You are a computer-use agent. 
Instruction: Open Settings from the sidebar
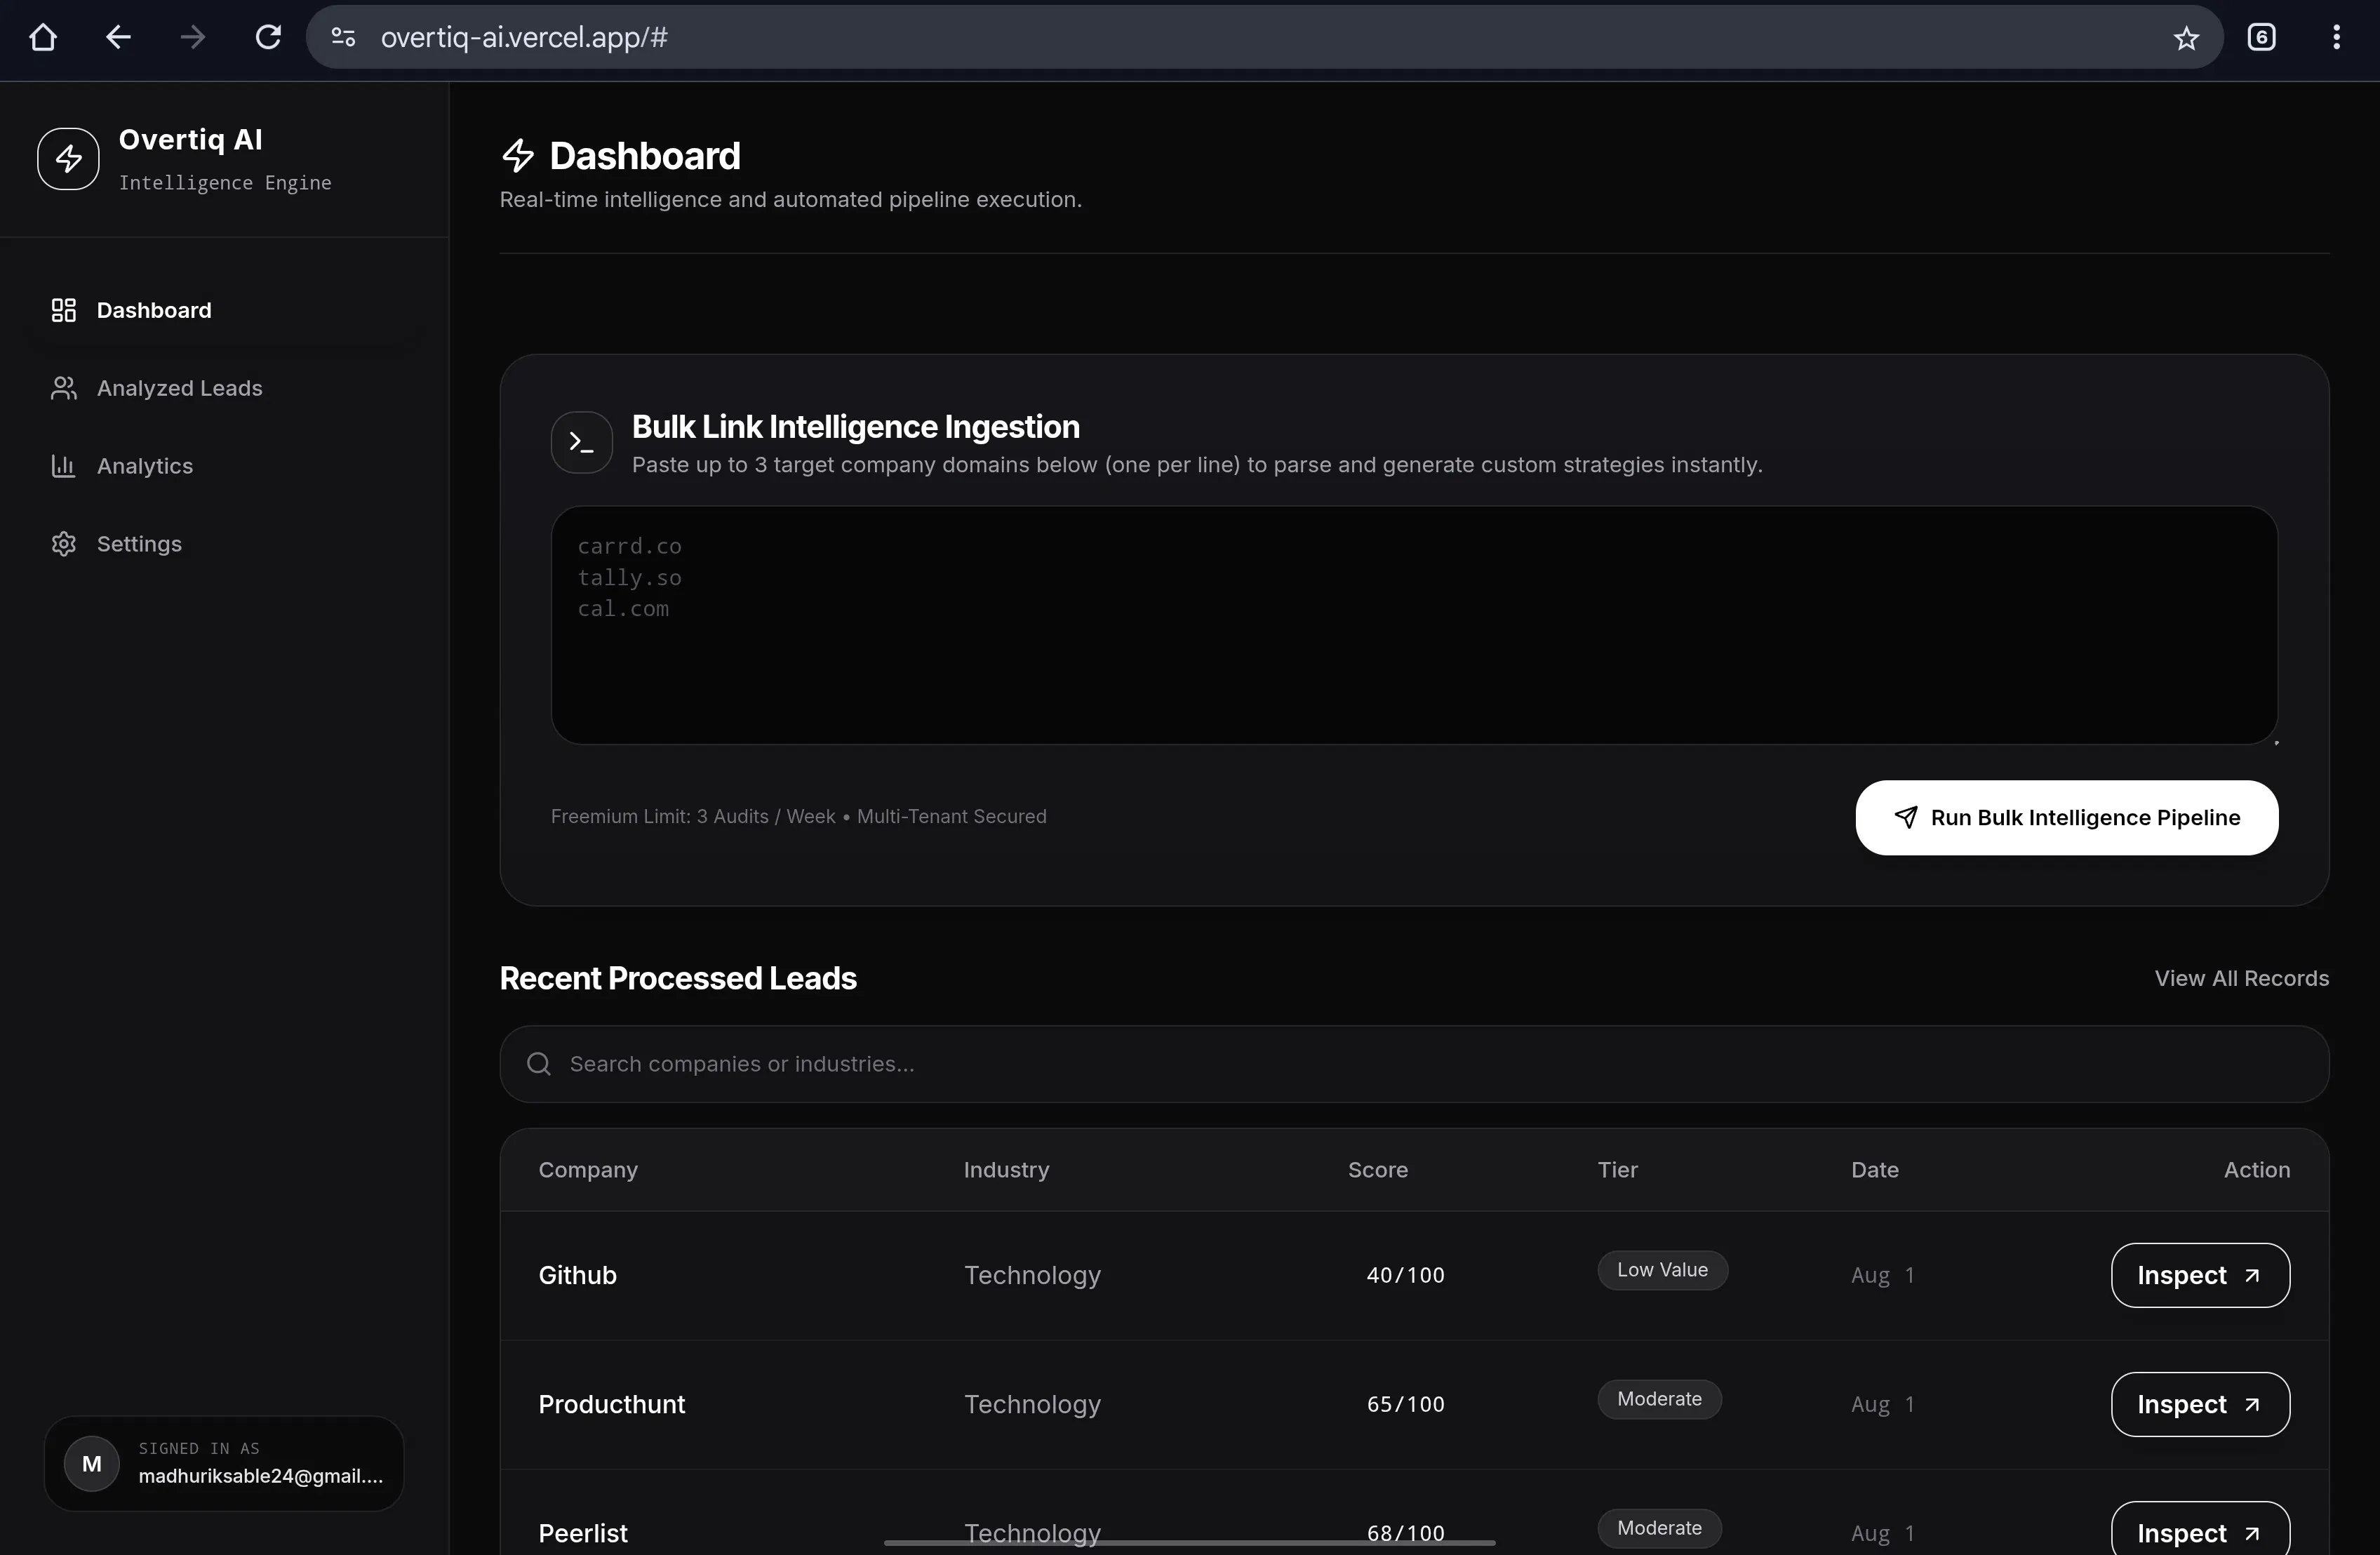point(223,544)
